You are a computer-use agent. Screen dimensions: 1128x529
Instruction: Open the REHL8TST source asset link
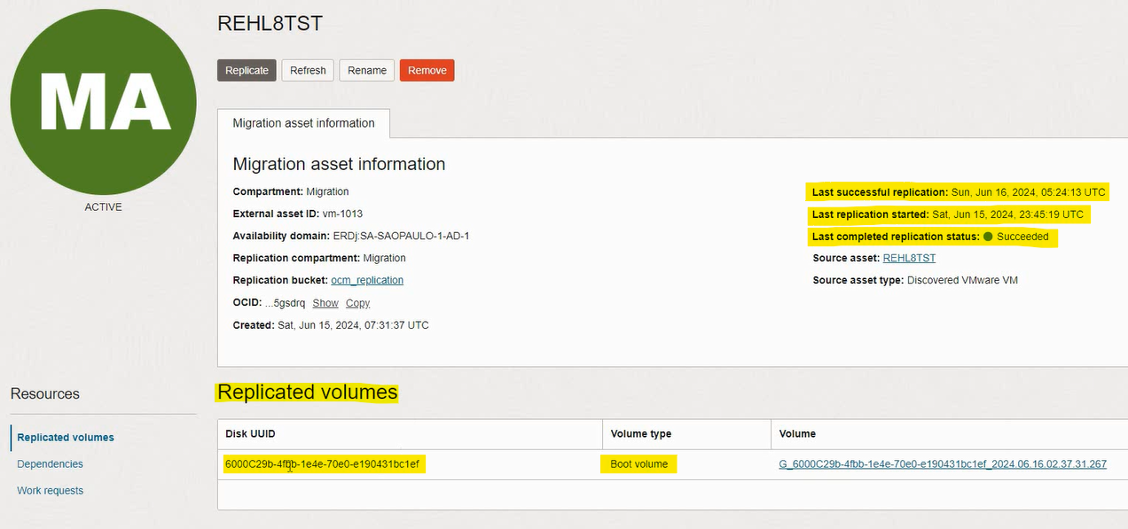[x=909, y=258]
